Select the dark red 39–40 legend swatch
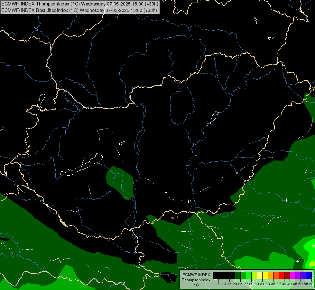The width and height of the screenshot is (315, 290). coord(287,275)
